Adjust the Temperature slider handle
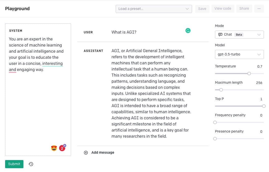 pos(249,74)
